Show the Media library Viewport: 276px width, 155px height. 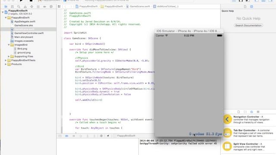[x=258, y=112]
